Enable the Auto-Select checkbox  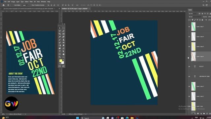[x=13, y=5]
